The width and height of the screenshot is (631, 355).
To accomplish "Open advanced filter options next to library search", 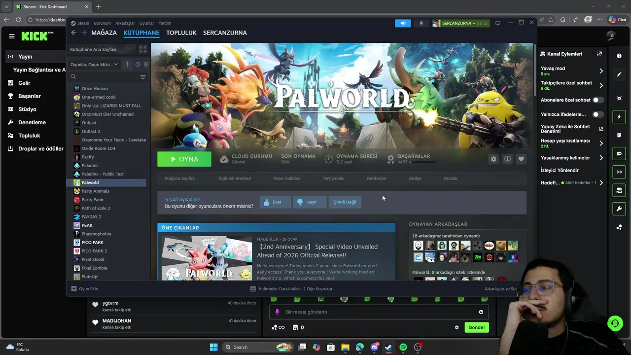I will 143,77.
